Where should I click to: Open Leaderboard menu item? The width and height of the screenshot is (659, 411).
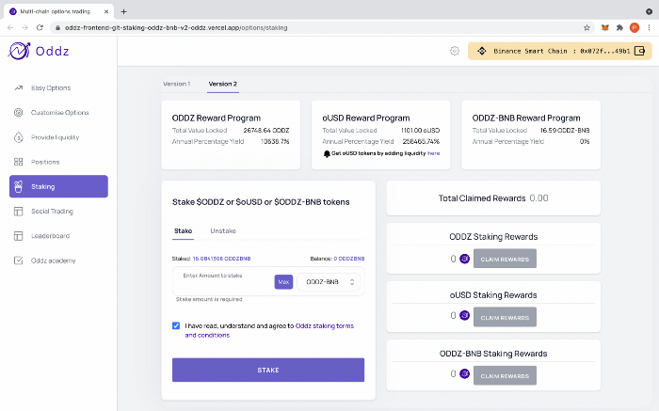click(x=58, y=236)
